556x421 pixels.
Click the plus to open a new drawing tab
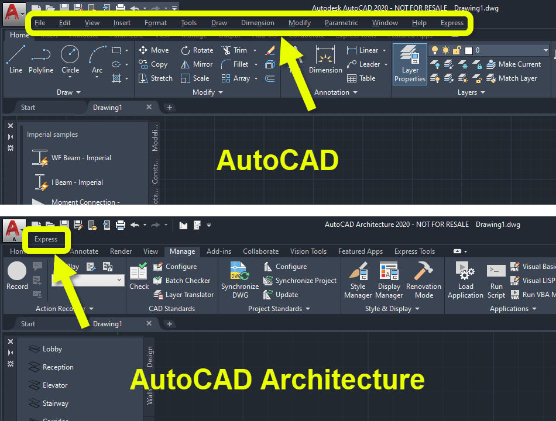click(x=169, y=107)
